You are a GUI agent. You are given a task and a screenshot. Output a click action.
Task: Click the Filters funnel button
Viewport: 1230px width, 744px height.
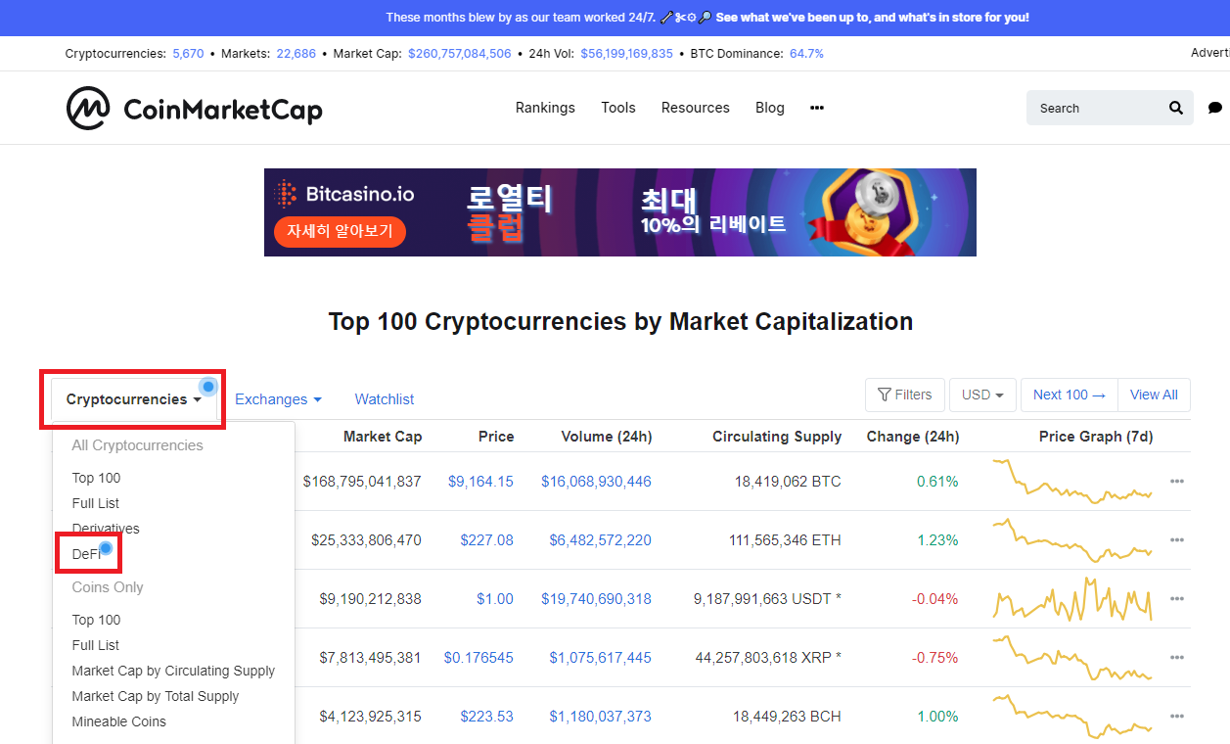point(905,395)
